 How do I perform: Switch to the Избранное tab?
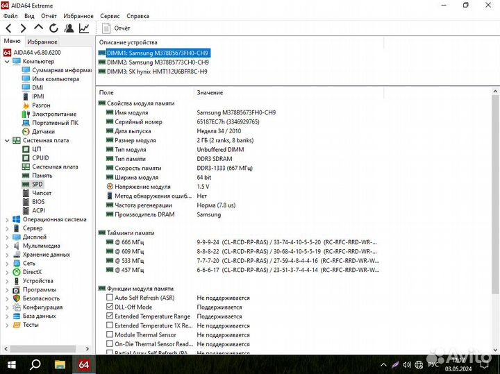tap(42, 42)
